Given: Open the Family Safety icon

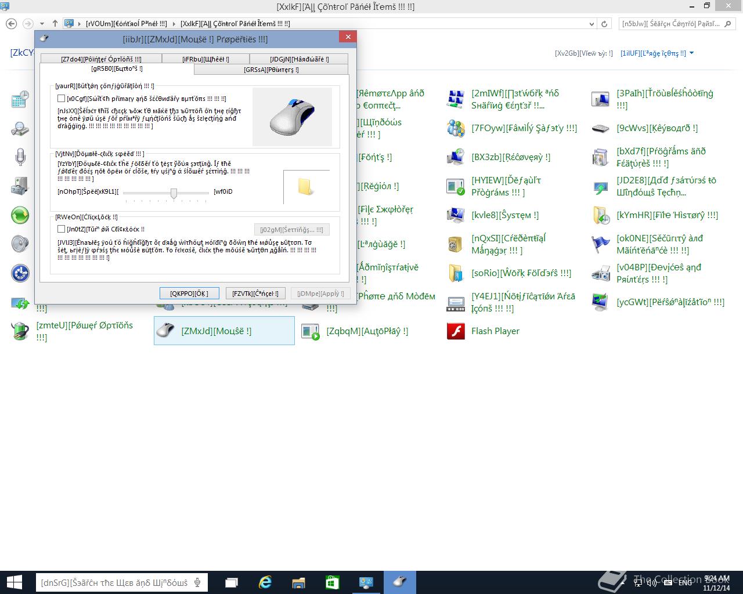Looking at the screenshot, I should click(x=456, y=128).
